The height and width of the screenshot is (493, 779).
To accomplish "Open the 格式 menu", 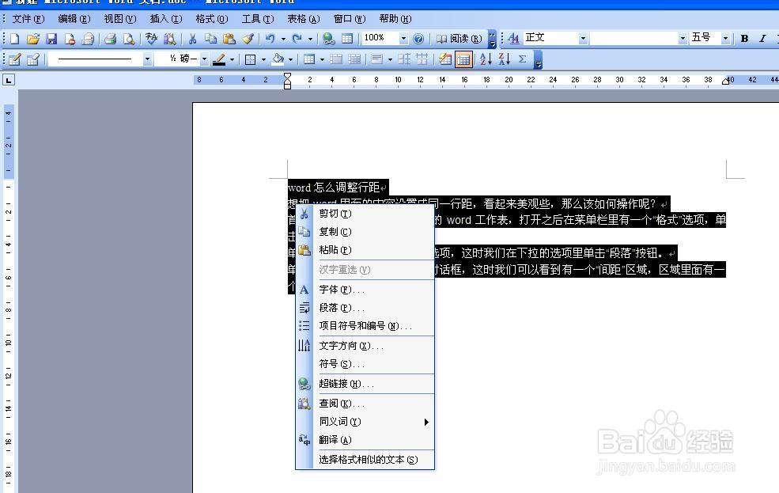I will 210,18.
